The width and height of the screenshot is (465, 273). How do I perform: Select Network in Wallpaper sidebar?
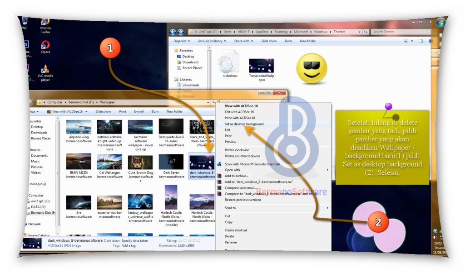pos(34,224)
